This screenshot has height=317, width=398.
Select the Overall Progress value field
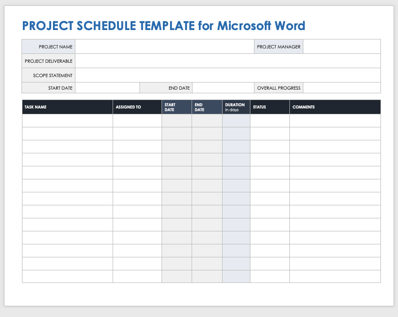point(341,88)
